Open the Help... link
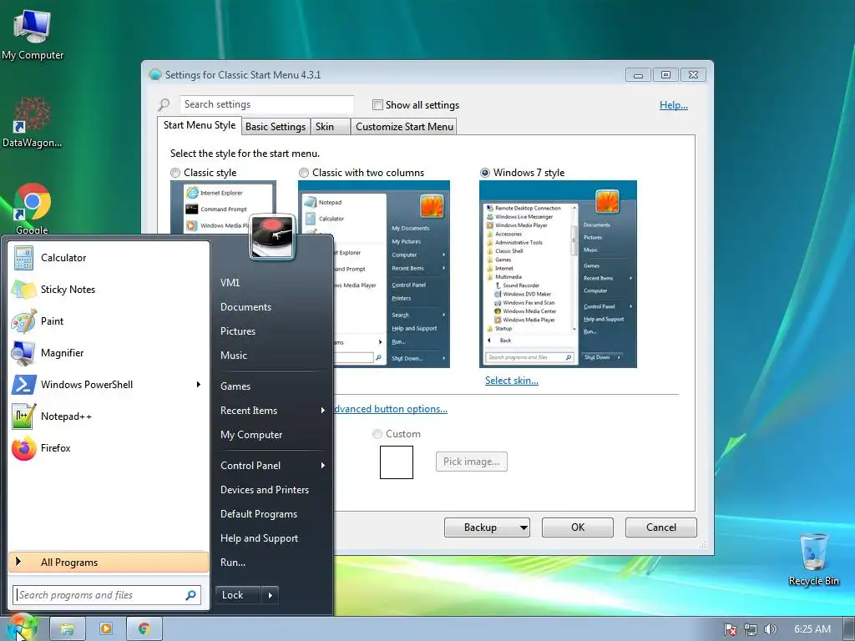 (674, 105)
